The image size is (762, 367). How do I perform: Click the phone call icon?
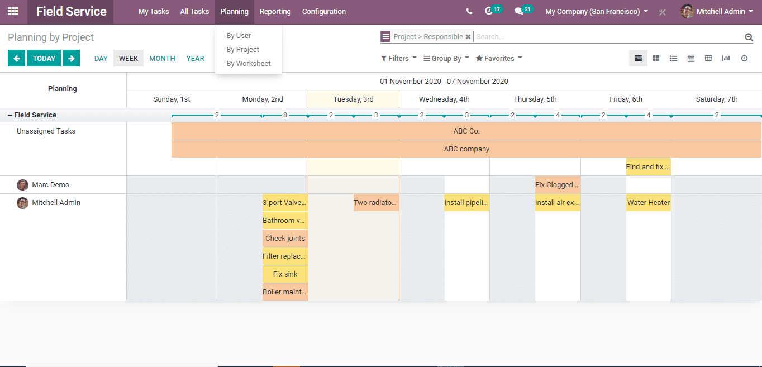[469, 12]
